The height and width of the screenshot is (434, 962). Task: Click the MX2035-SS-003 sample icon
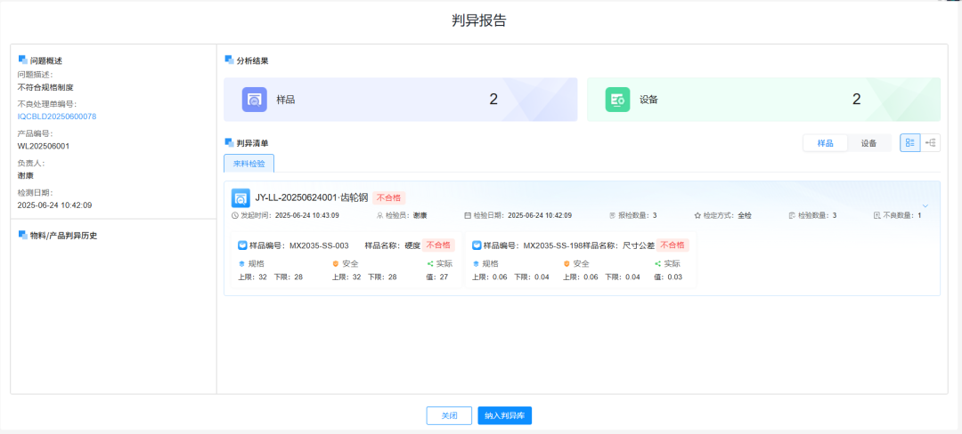point(242,245)
